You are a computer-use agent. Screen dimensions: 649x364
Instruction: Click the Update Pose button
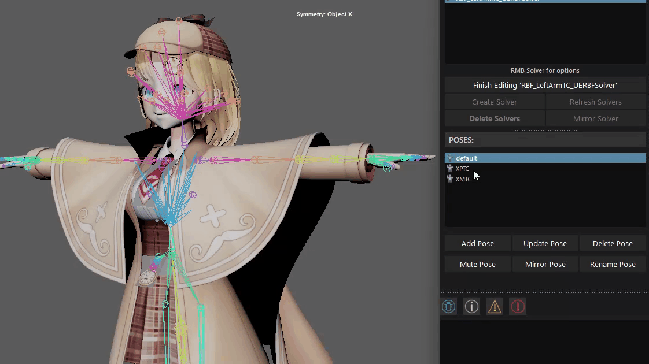pyautogui.click(x=545, y=244)
